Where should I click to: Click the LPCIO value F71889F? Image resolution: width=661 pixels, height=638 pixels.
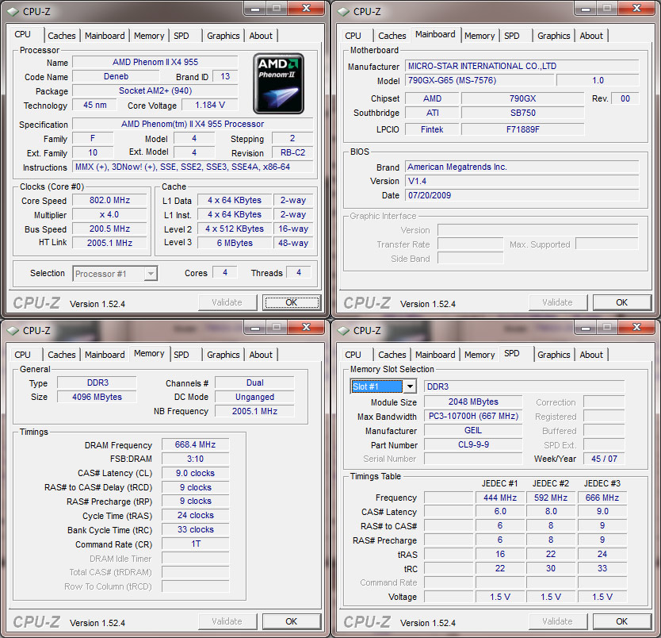click(x=523, y=129)
